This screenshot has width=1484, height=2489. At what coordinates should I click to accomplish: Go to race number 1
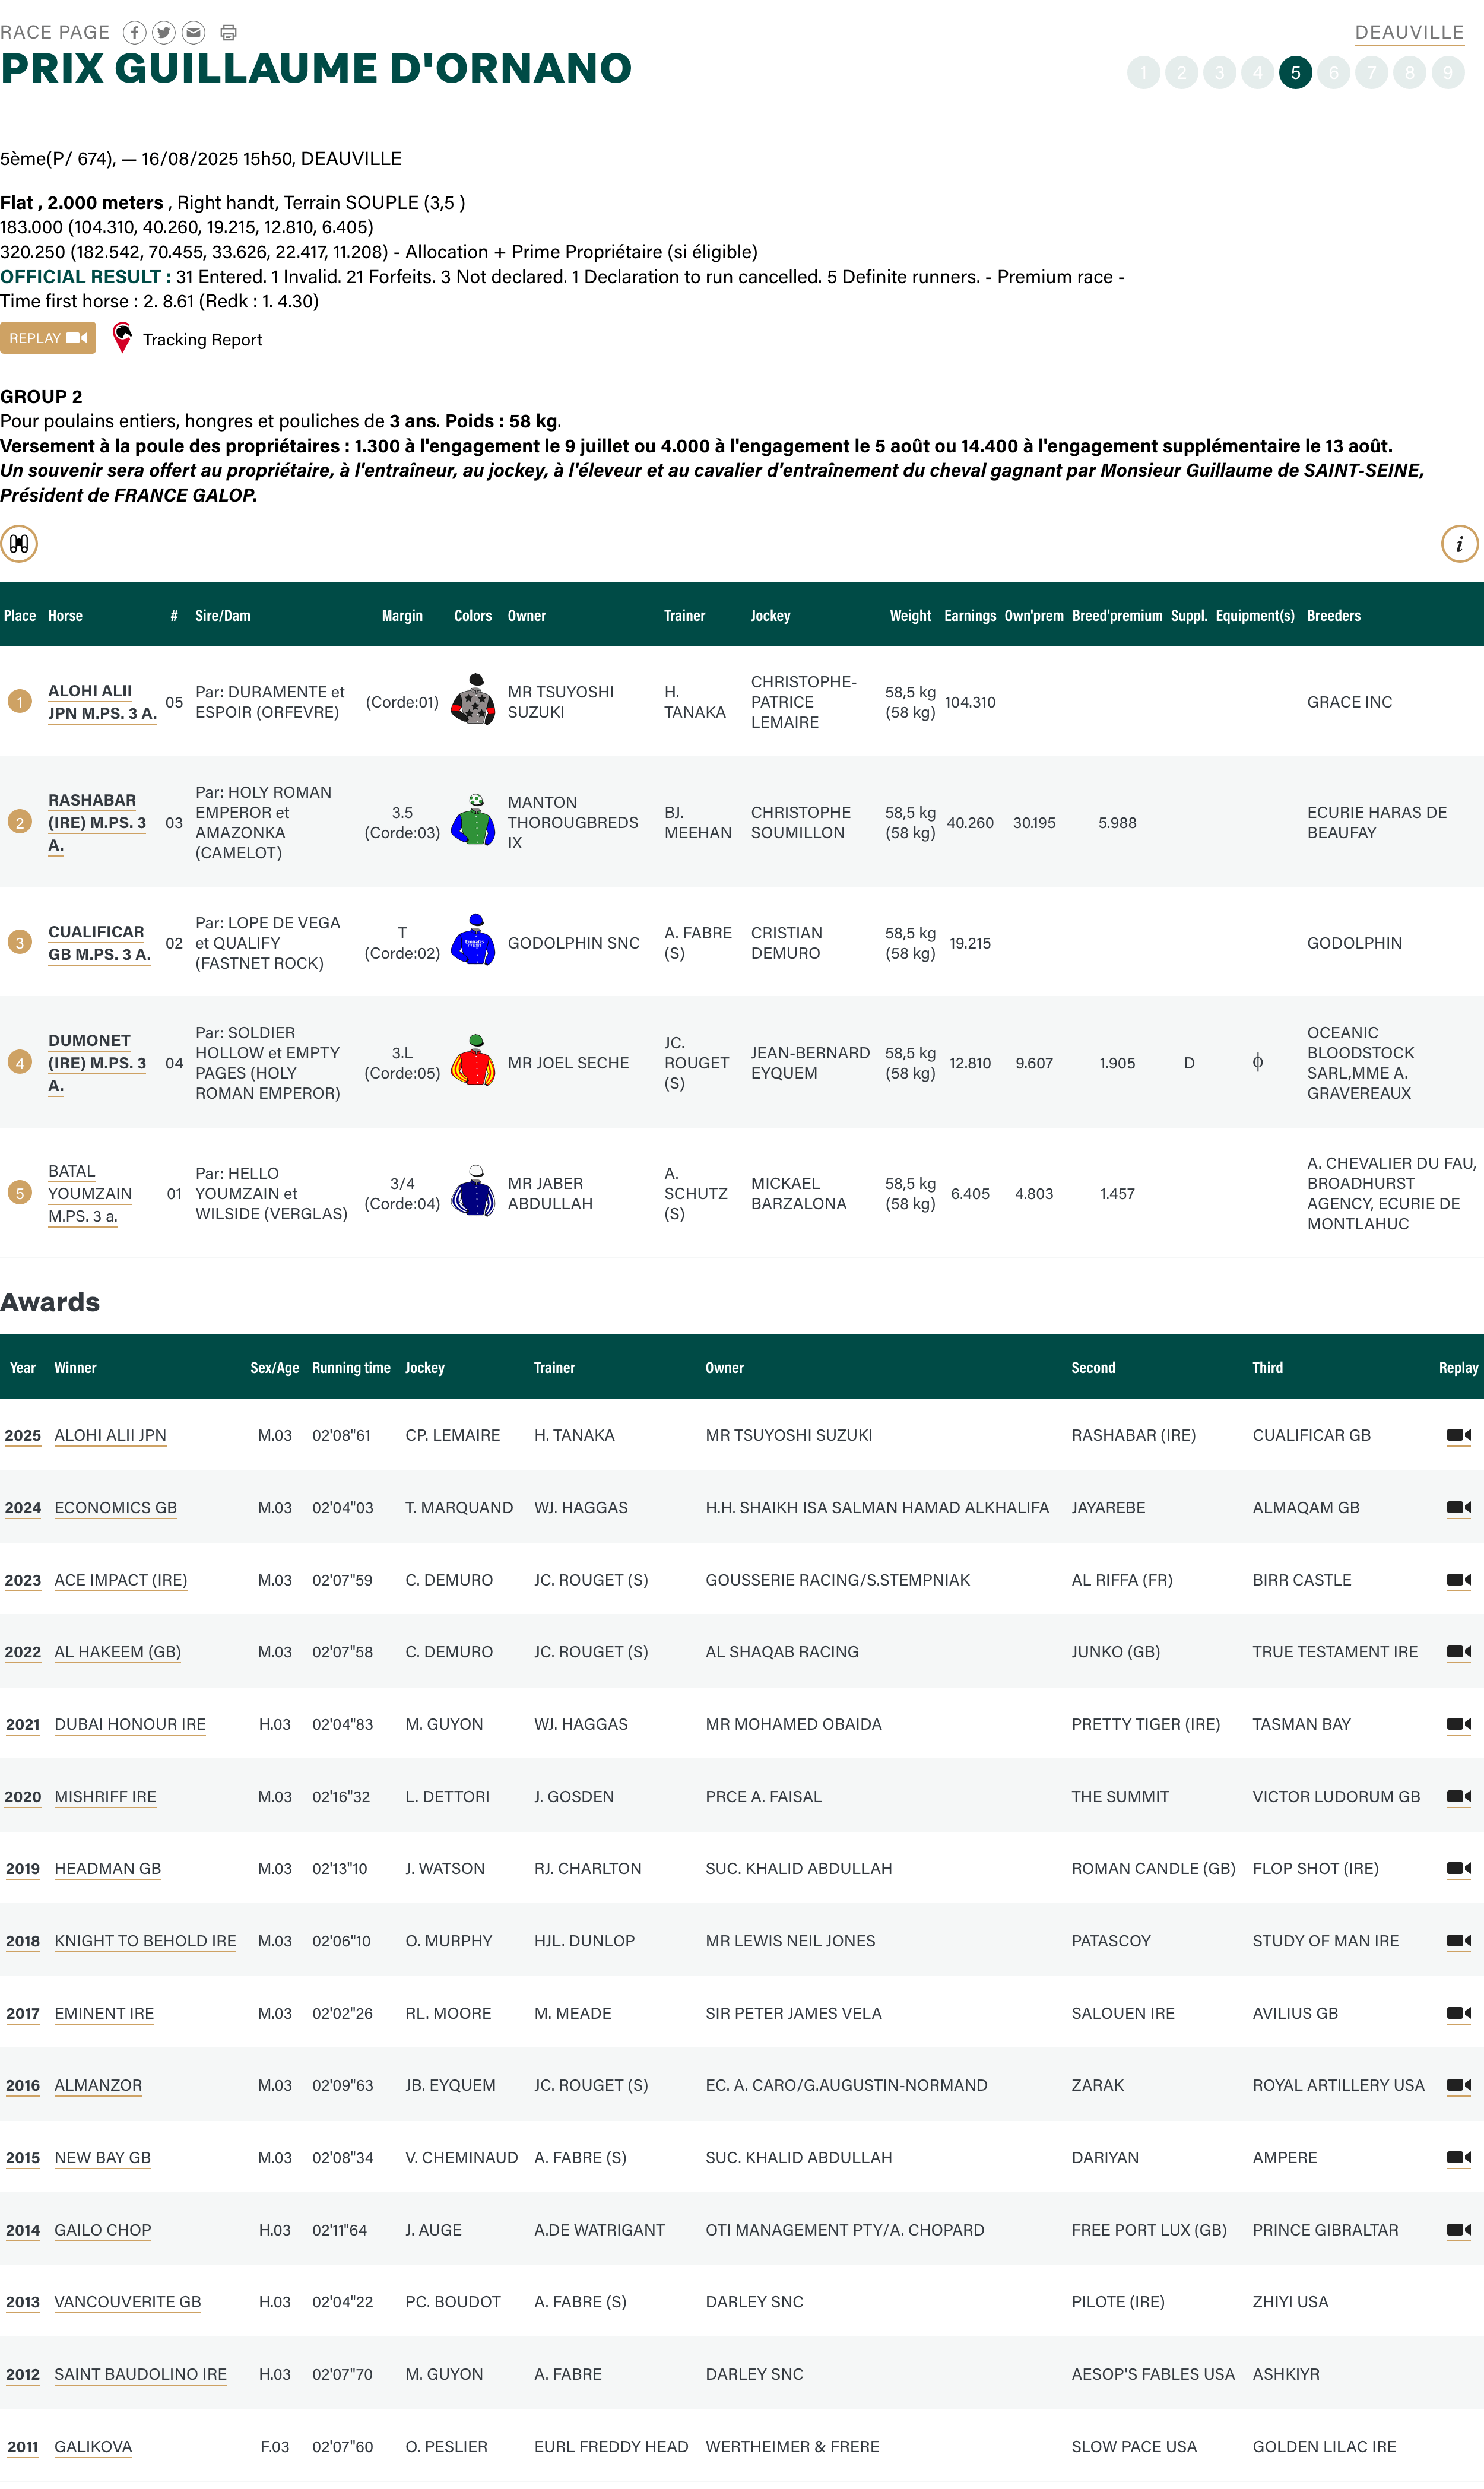point(1144,73)
